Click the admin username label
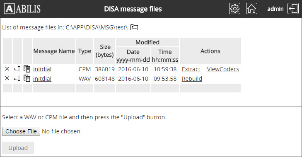302x157 pixels. coord(275,9)
